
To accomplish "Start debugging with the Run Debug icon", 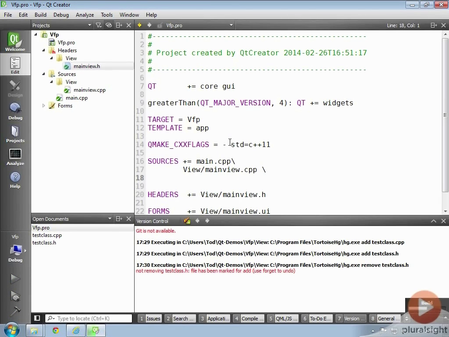I will click(x=15, y=296).
